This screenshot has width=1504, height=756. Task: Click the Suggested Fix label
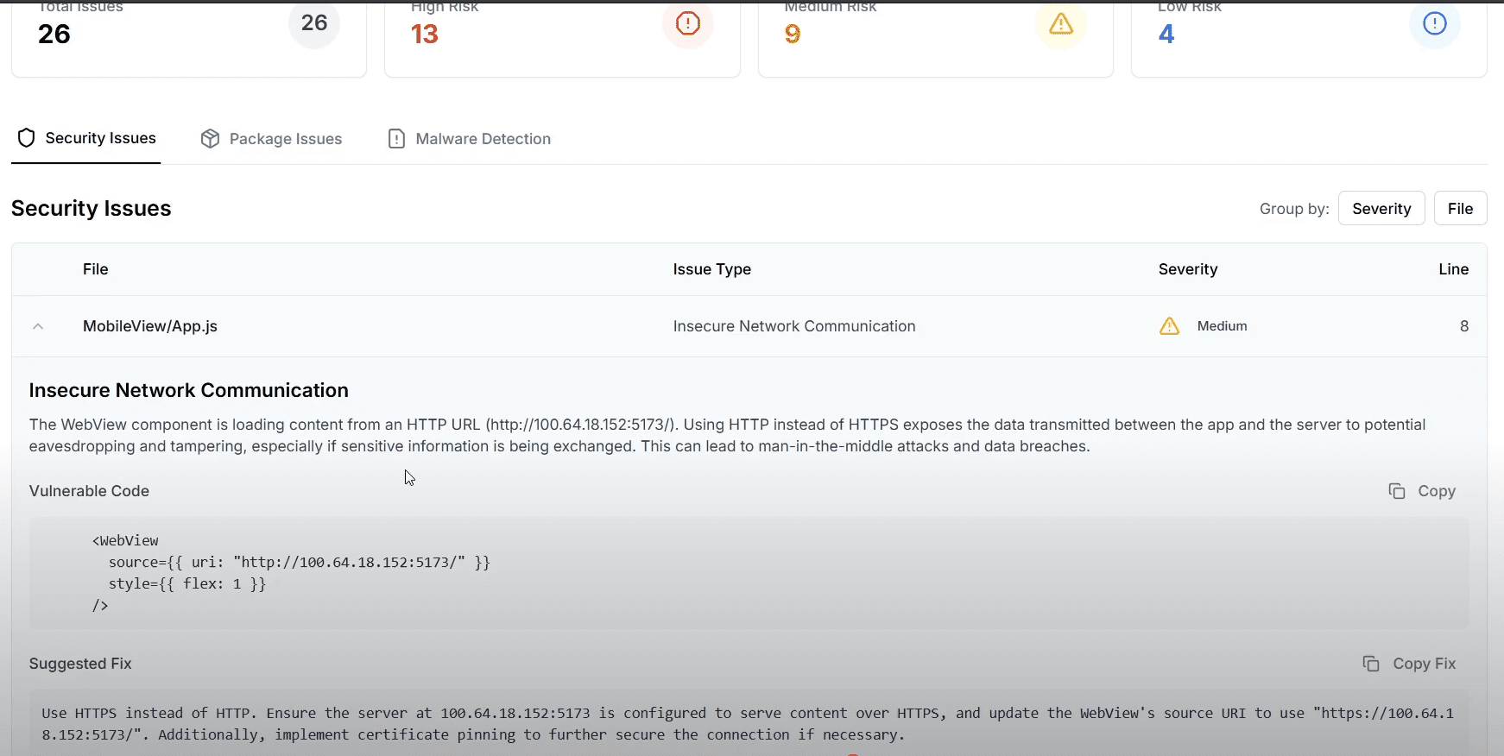click(x=80, y=664)
